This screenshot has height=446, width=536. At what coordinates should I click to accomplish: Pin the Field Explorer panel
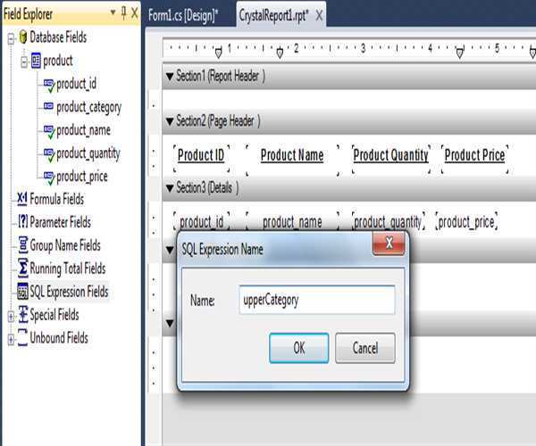click(x=122, y=13)
